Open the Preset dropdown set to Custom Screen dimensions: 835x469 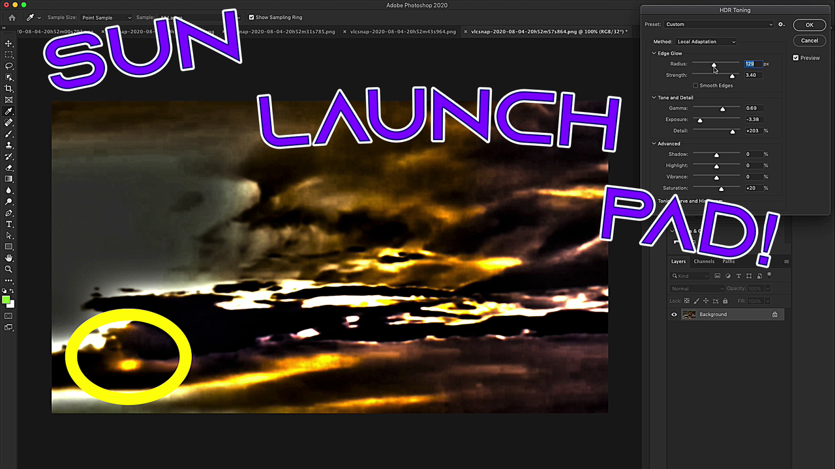719,25
